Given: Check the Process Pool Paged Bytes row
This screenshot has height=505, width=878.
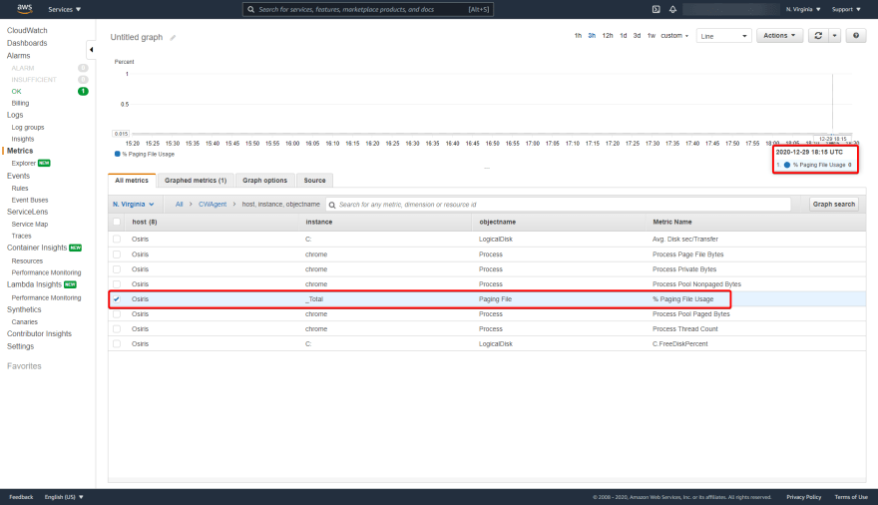Looking at the screenshot, I should coord(117,314).
